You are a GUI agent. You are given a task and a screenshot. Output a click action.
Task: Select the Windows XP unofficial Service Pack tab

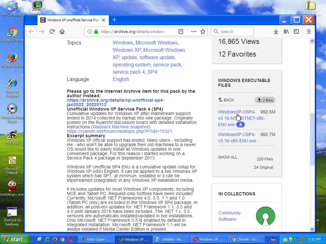point(73,20)
